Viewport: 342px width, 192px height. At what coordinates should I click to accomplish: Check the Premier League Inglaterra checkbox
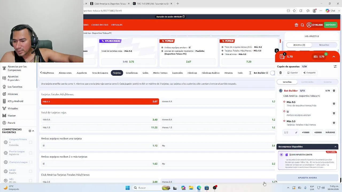30,153
